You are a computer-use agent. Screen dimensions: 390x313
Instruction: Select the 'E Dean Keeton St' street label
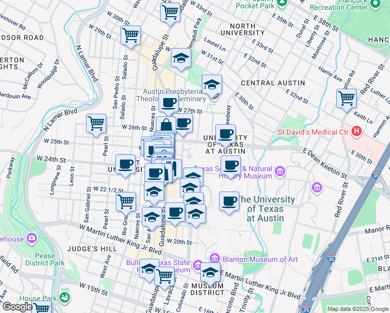(325, 163)
